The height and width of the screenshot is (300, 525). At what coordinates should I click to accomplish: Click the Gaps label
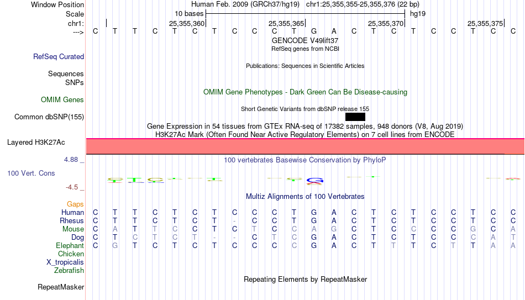coord(75,204)
